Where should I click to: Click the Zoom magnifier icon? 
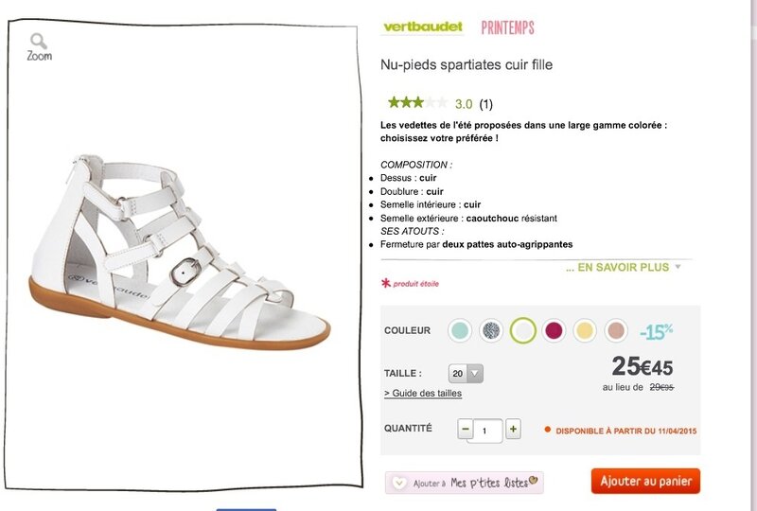click(39, 41)
